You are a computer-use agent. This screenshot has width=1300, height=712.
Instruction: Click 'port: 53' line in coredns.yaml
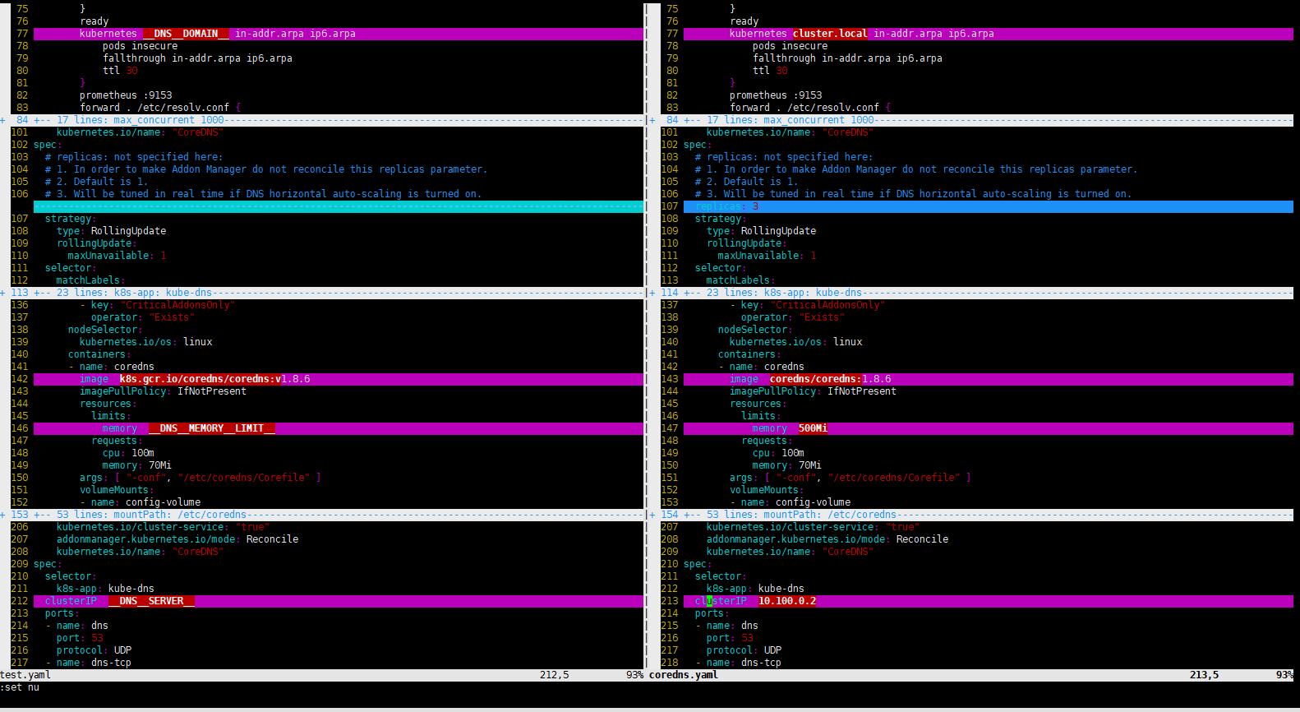pyautogui.click(x=730, y=638)
